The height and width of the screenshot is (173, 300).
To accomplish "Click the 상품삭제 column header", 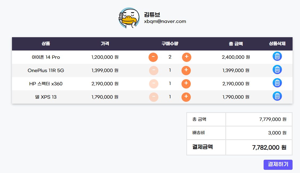I will point(277,44).
